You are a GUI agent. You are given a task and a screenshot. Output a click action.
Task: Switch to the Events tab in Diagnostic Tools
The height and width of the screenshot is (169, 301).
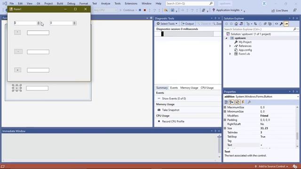click(x=174, y=88)
